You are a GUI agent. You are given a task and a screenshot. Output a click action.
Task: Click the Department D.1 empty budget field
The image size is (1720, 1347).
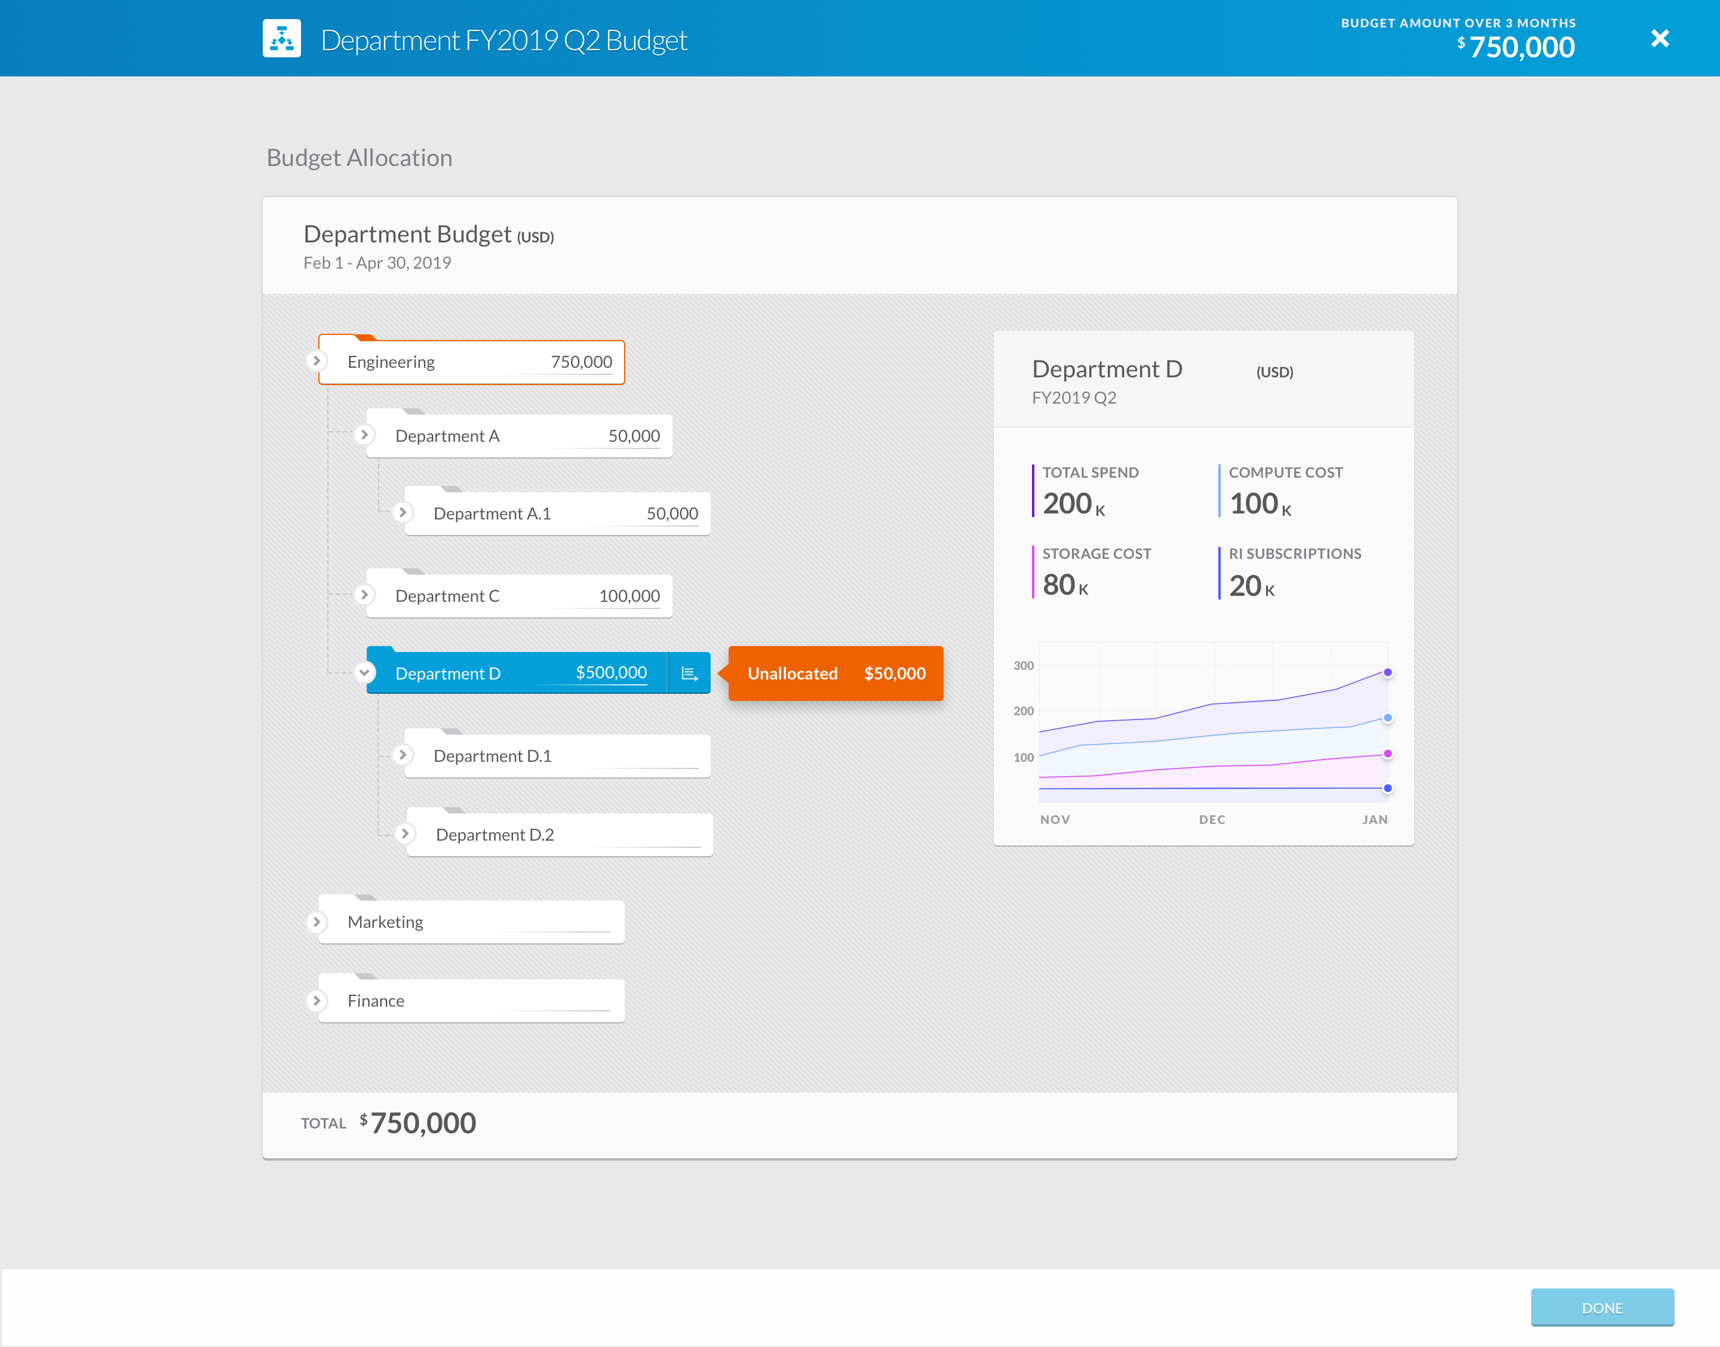(643, 756)
